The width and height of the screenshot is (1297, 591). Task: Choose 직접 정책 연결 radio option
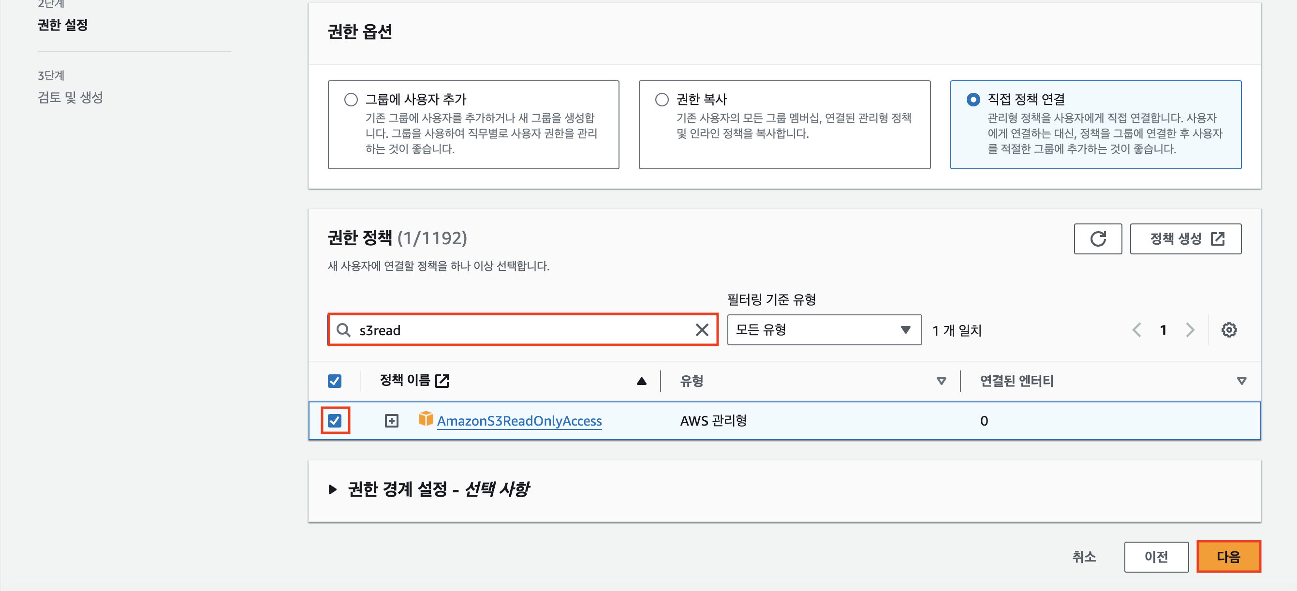click(973, 100)
